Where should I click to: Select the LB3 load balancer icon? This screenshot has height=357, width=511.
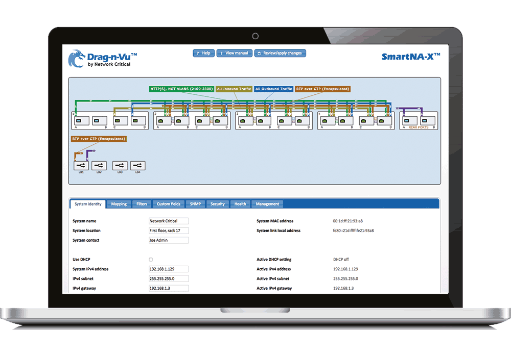click(120, 165)
